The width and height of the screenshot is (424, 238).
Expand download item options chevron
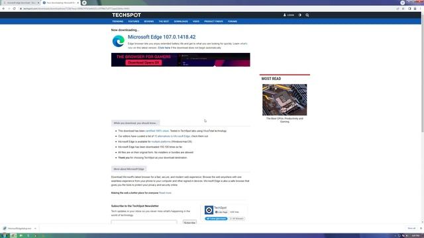click(x=35, y=229)
